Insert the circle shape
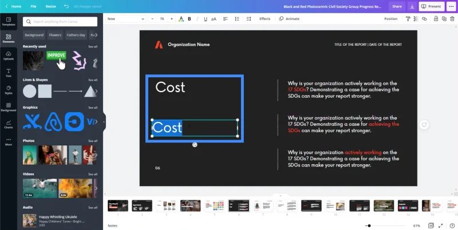This screenshot has height=230, width=458. coord(30,92)
